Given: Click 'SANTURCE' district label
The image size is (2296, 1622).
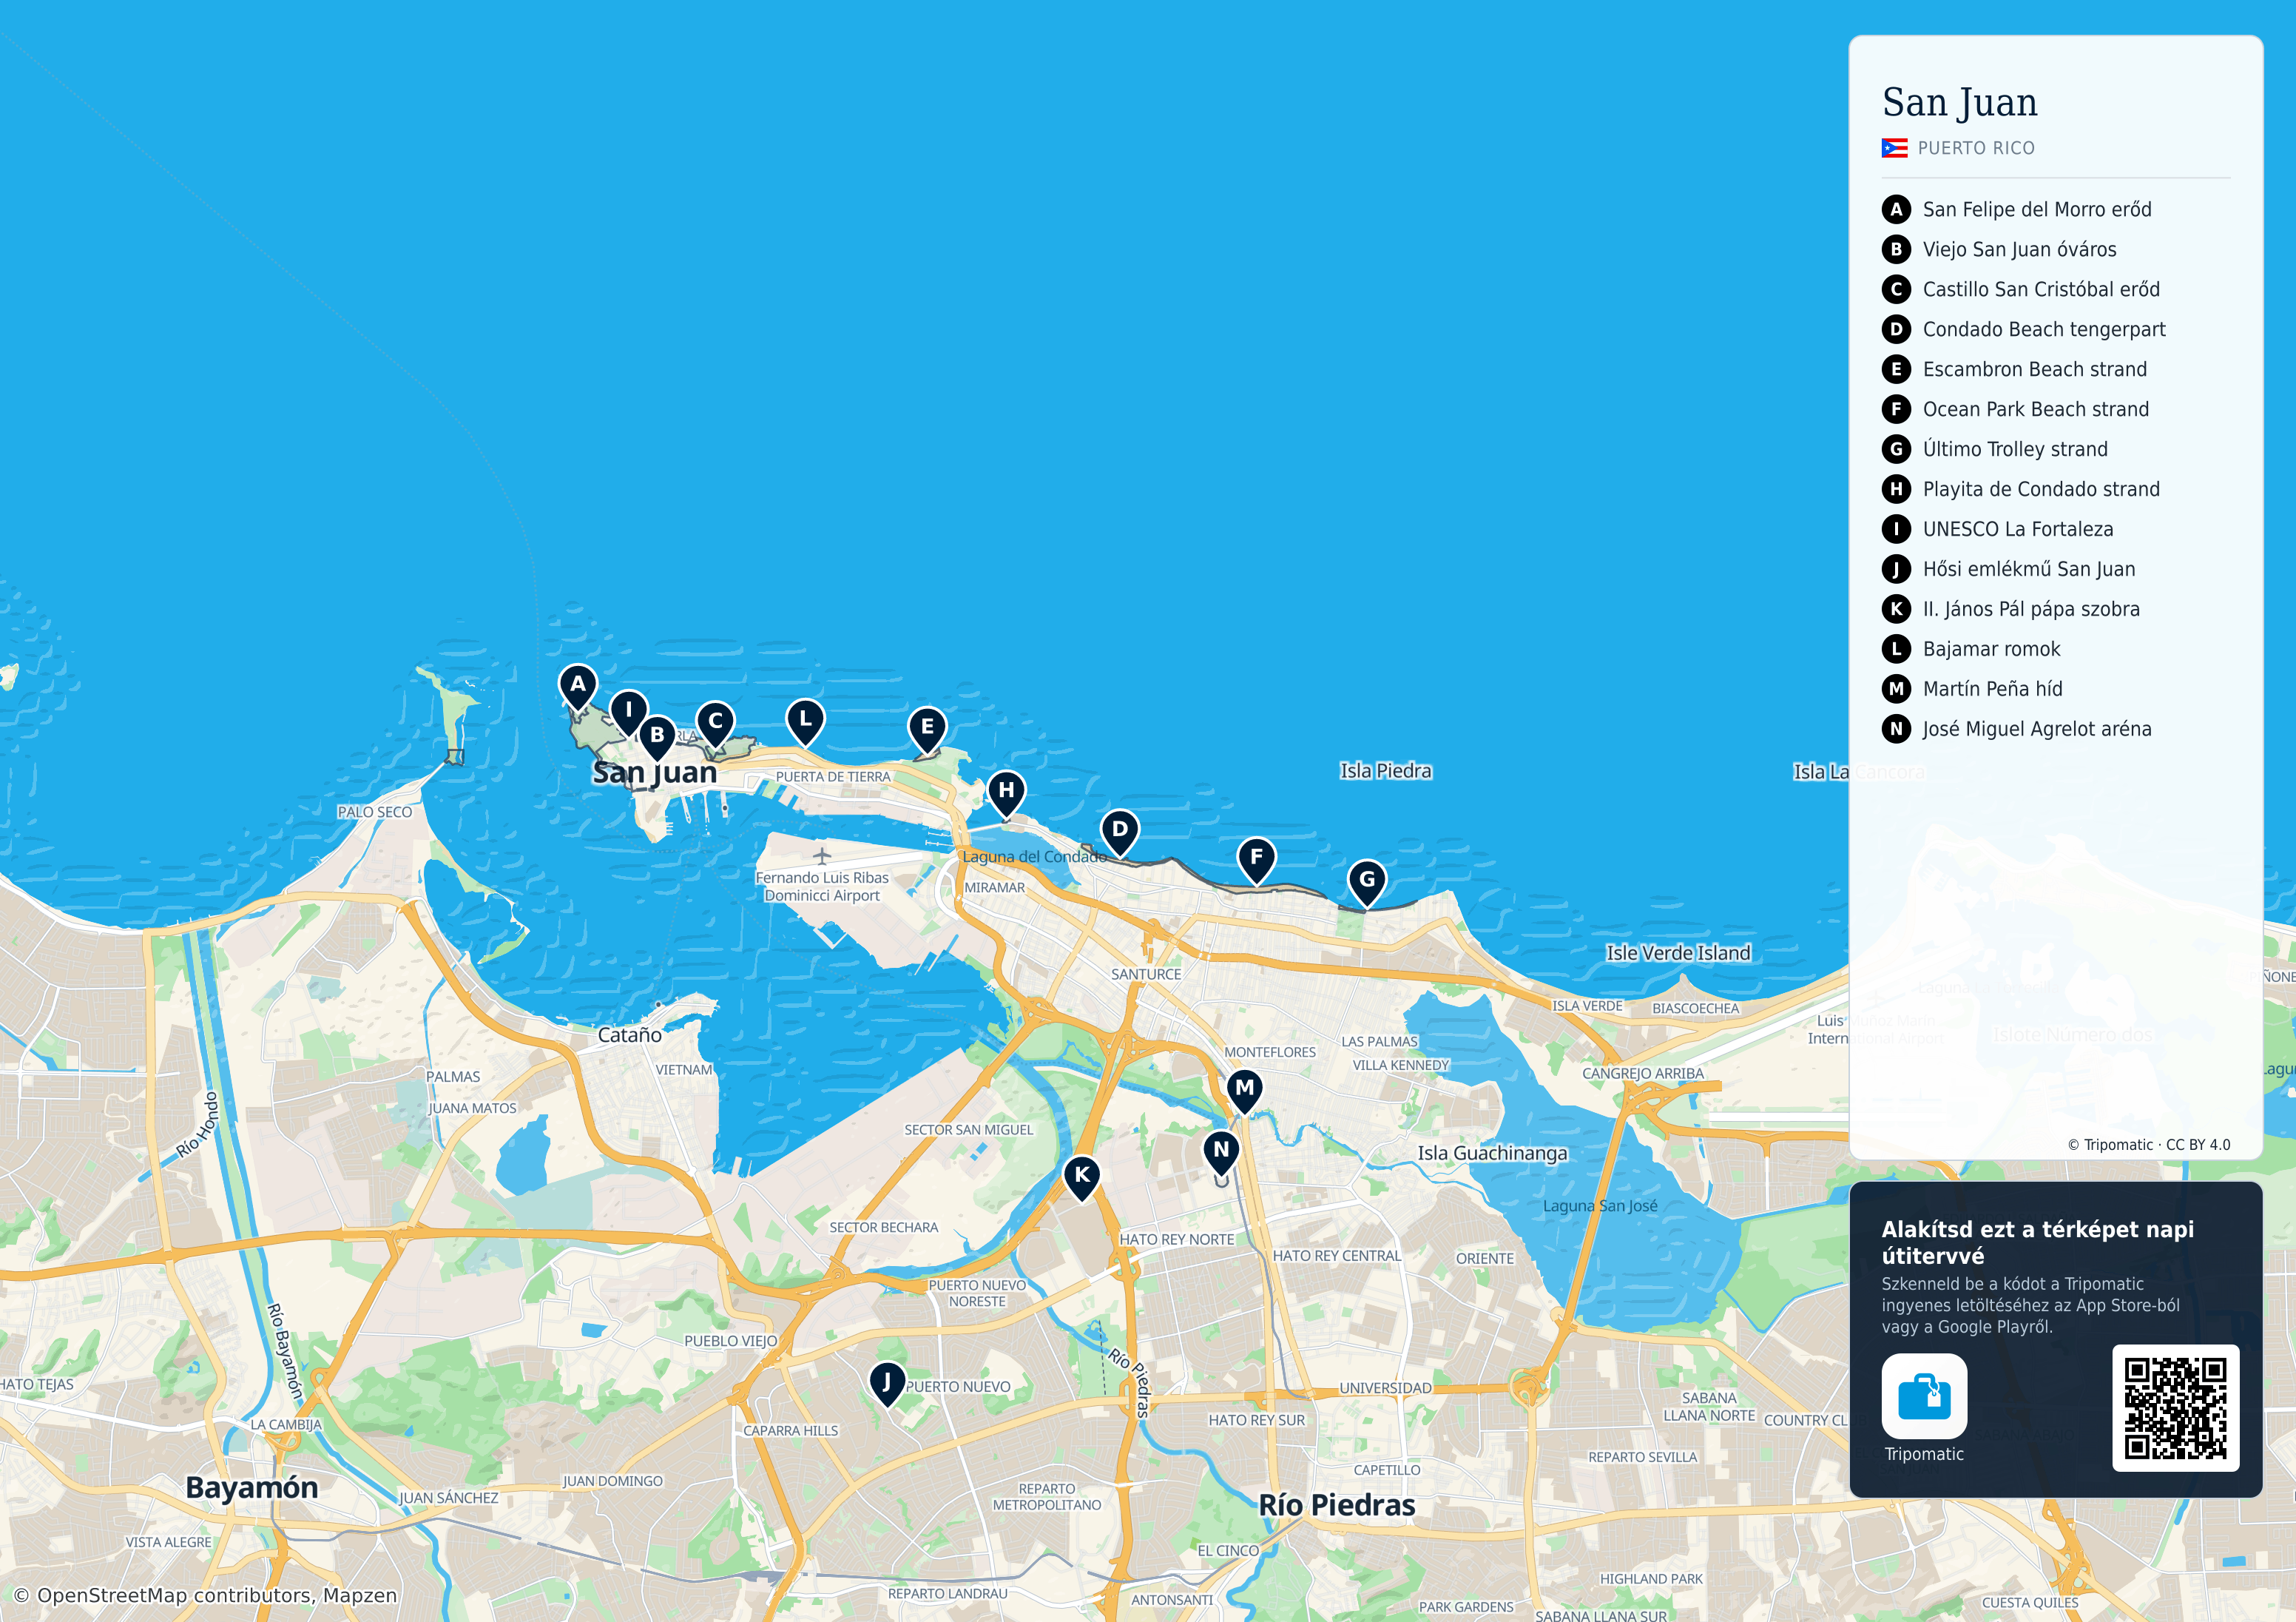Looking at the screenshot, I should click(1146, 974).
